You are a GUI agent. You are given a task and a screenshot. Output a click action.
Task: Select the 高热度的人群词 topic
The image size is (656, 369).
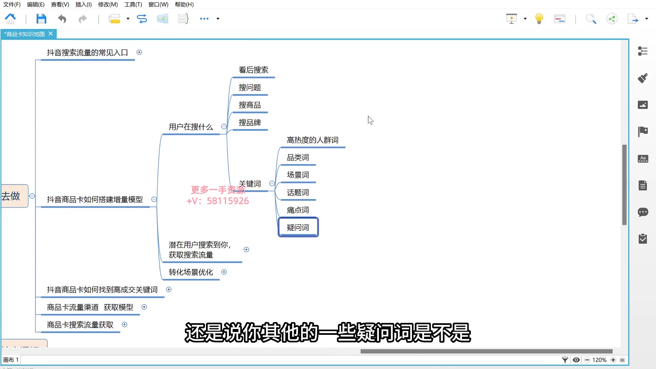pyautogui.click(x=313, y=140)
